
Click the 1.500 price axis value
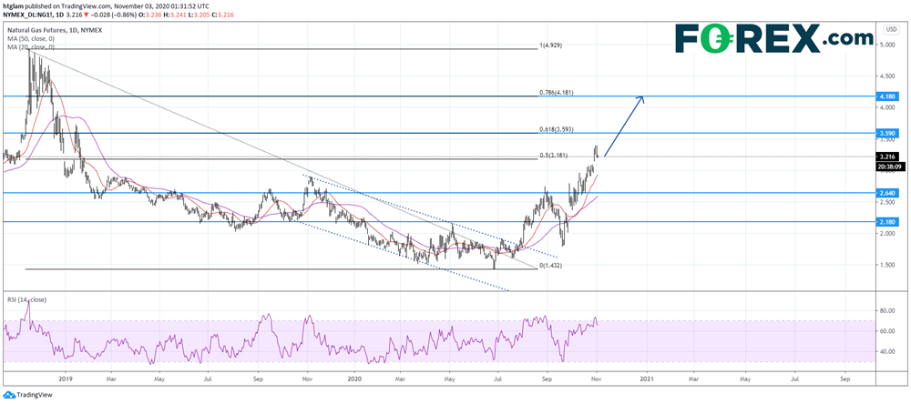coord(889,266)
